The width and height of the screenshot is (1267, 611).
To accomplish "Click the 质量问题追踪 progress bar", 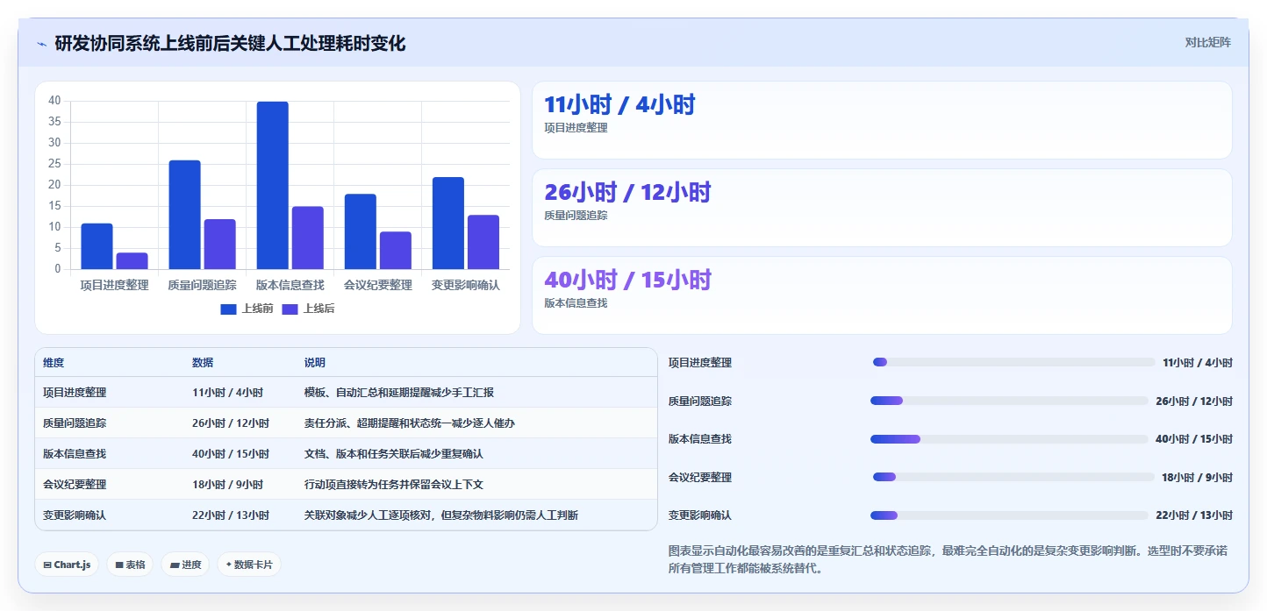I will pos(1009,401).
